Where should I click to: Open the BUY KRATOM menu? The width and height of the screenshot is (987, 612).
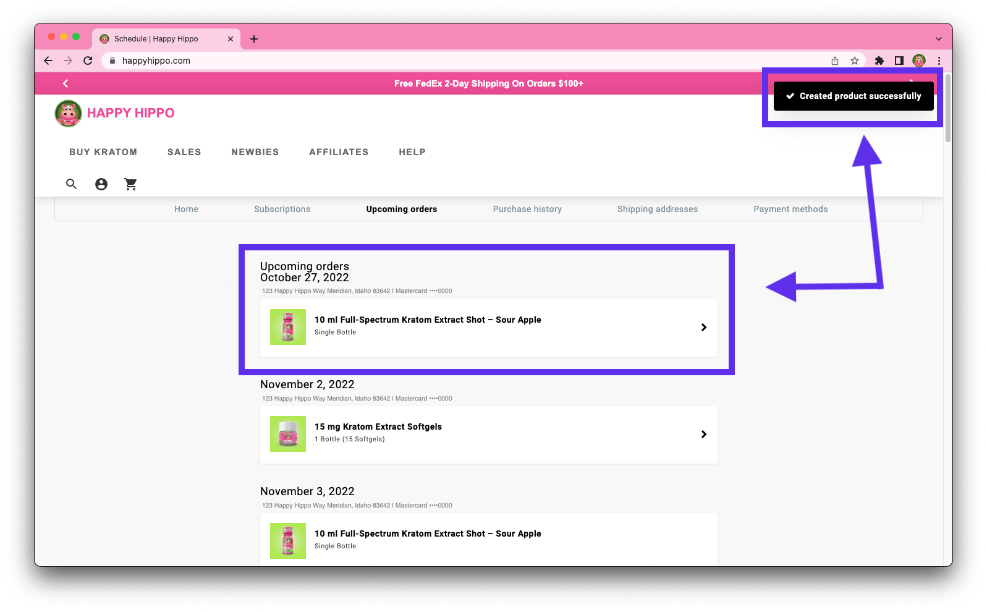[103, 152]
